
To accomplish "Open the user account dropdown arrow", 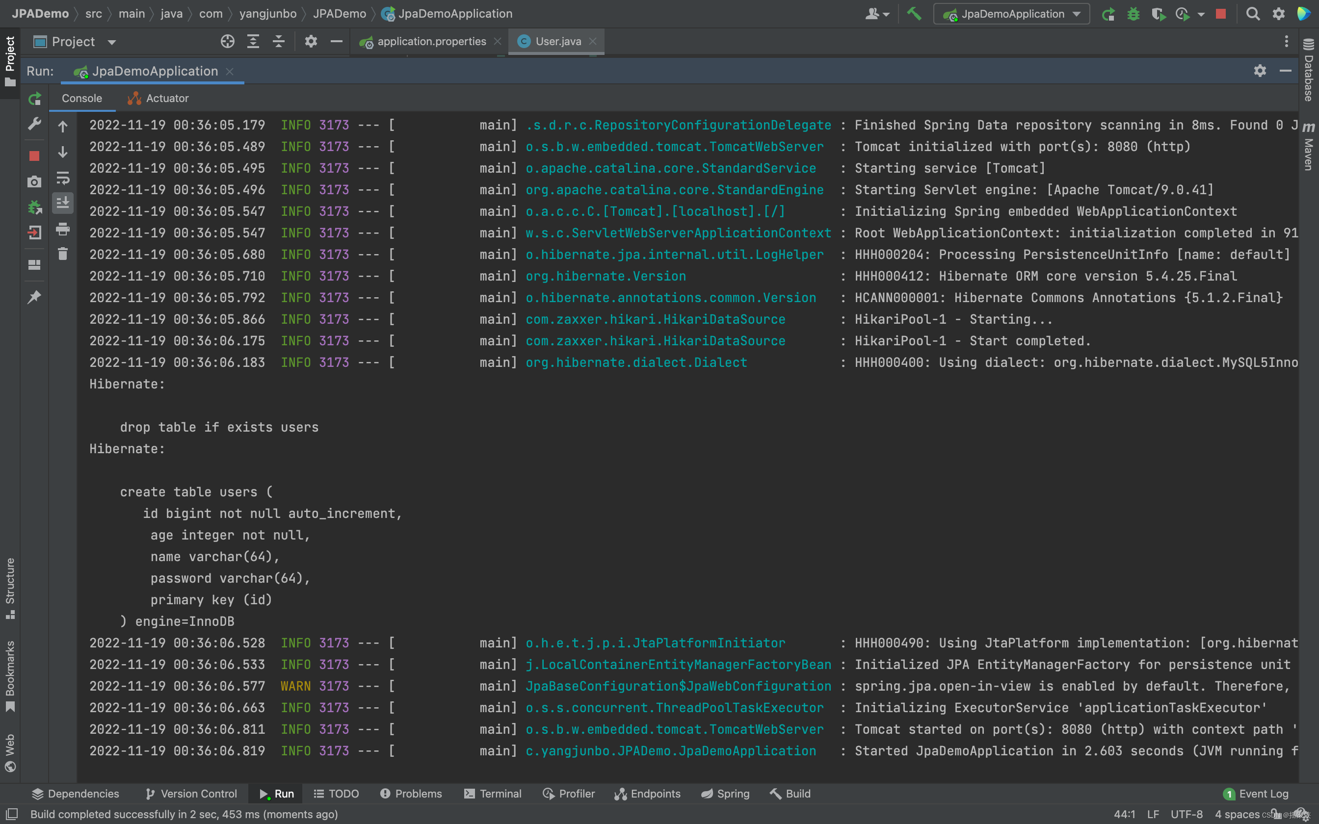I will tap(886, 15).
